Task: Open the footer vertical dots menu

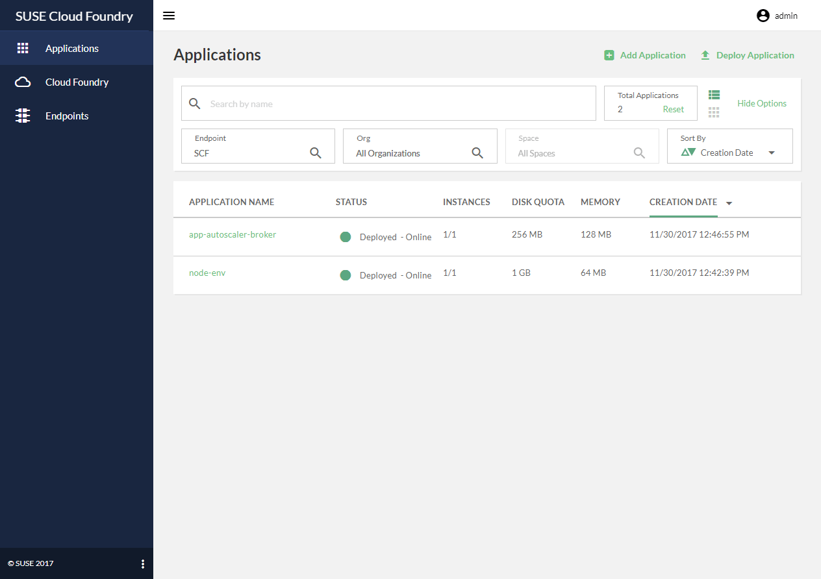Action: 143,563
